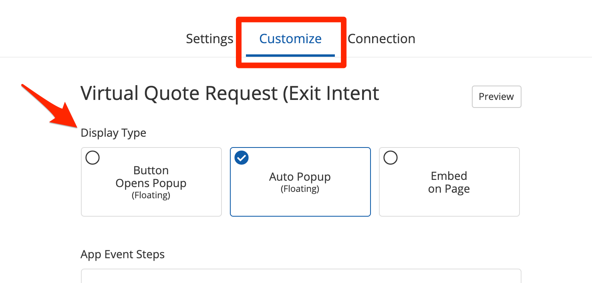Switch to the Settings tab

(209, 39)
